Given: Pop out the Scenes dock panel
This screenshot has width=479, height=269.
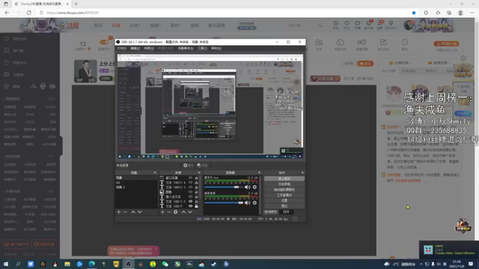Looking at the screenshot, I should (x=155, y=173).
